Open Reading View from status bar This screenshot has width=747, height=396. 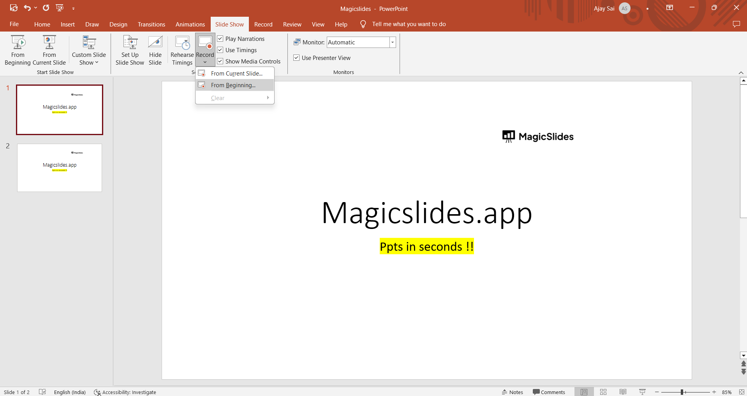(x=623, y=392)
